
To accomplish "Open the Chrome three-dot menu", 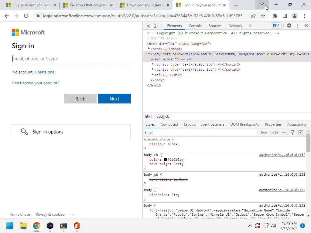I will pyautogui.click(x=304, y=16).
